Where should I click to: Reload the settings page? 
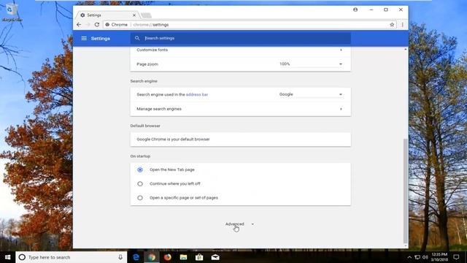coord(97,25)
